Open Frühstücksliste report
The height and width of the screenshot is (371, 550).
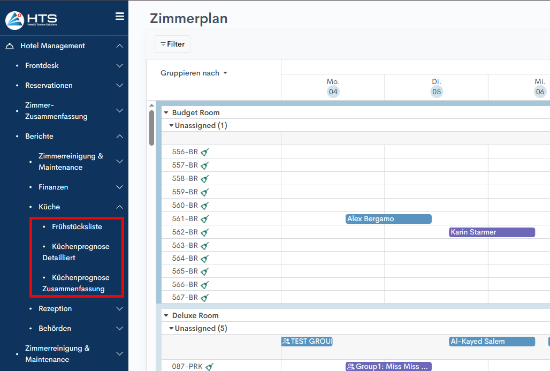click(77, 227)
